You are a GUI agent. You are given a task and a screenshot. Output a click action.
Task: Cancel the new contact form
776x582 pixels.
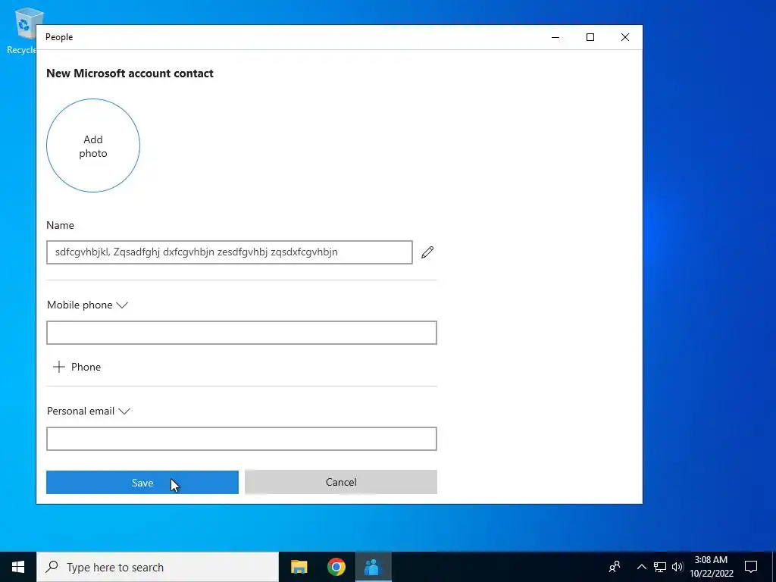point(341,482)
